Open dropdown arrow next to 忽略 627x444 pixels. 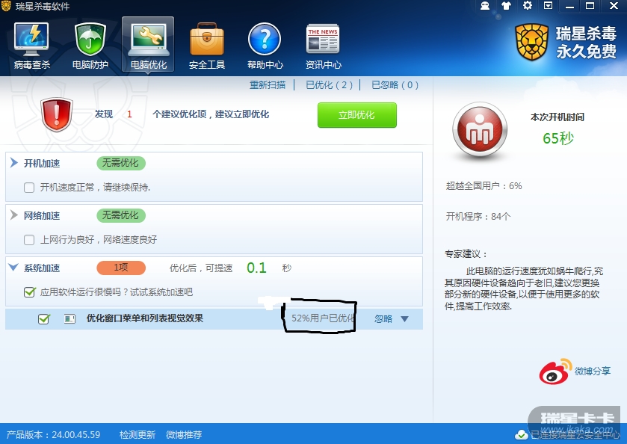tap(404, 319)
